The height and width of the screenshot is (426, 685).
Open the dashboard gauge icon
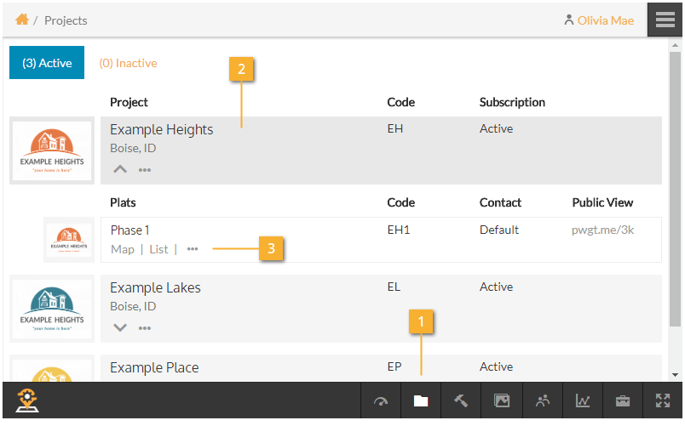coord(381,401)
